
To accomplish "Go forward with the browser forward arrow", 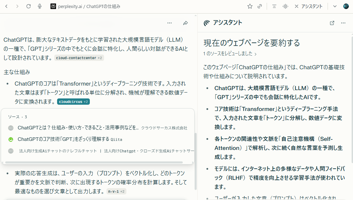I will [x=17, y=6].
